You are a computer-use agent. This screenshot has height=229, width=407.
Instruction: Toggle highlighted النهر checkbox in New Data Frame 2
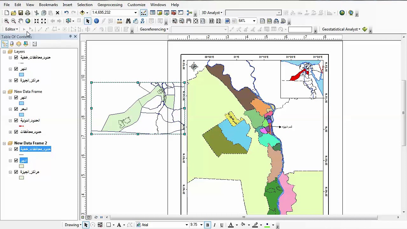(16, 161)
